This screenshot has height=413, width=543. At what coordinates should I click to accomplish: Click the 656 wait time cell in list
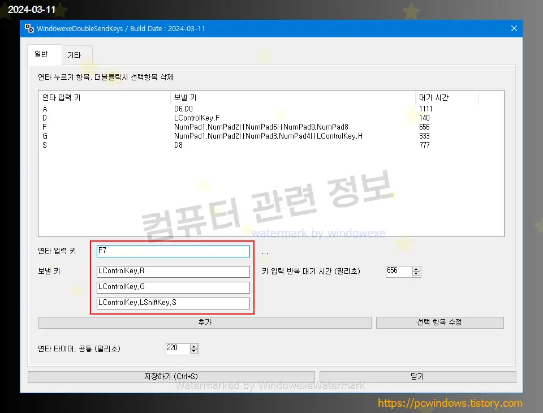coord(424,127)
